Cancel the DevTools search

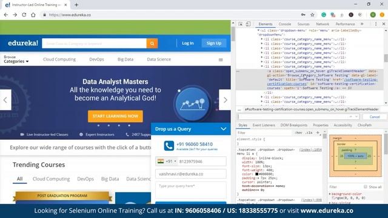point(375,117)
